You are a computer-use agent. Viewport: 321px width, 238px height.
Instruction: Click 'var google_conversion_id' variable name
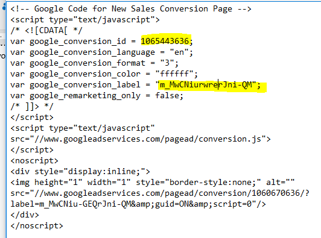click(68, 42)
